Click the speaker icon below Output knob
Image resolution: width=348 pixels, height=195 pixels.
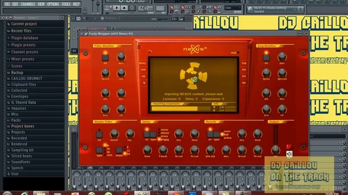tap(289, 154)
